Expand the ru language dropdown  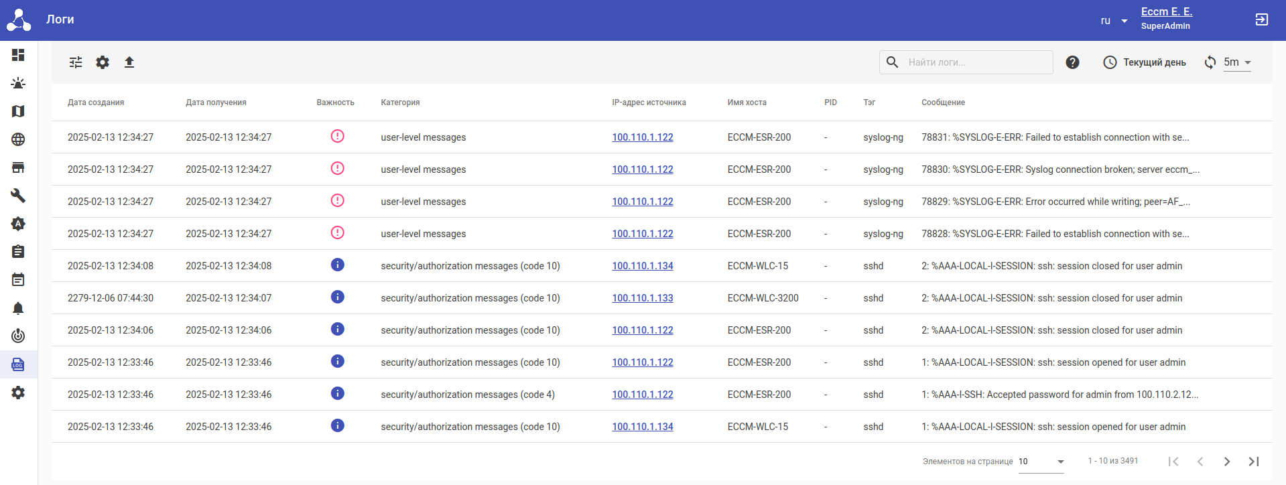coord(1114,21)
